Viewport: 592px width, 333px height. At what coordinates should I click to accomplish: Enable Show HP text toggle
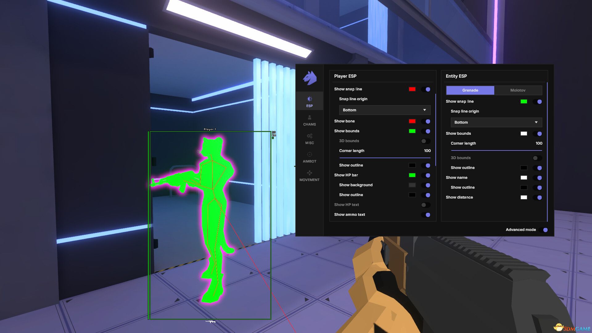426,205
